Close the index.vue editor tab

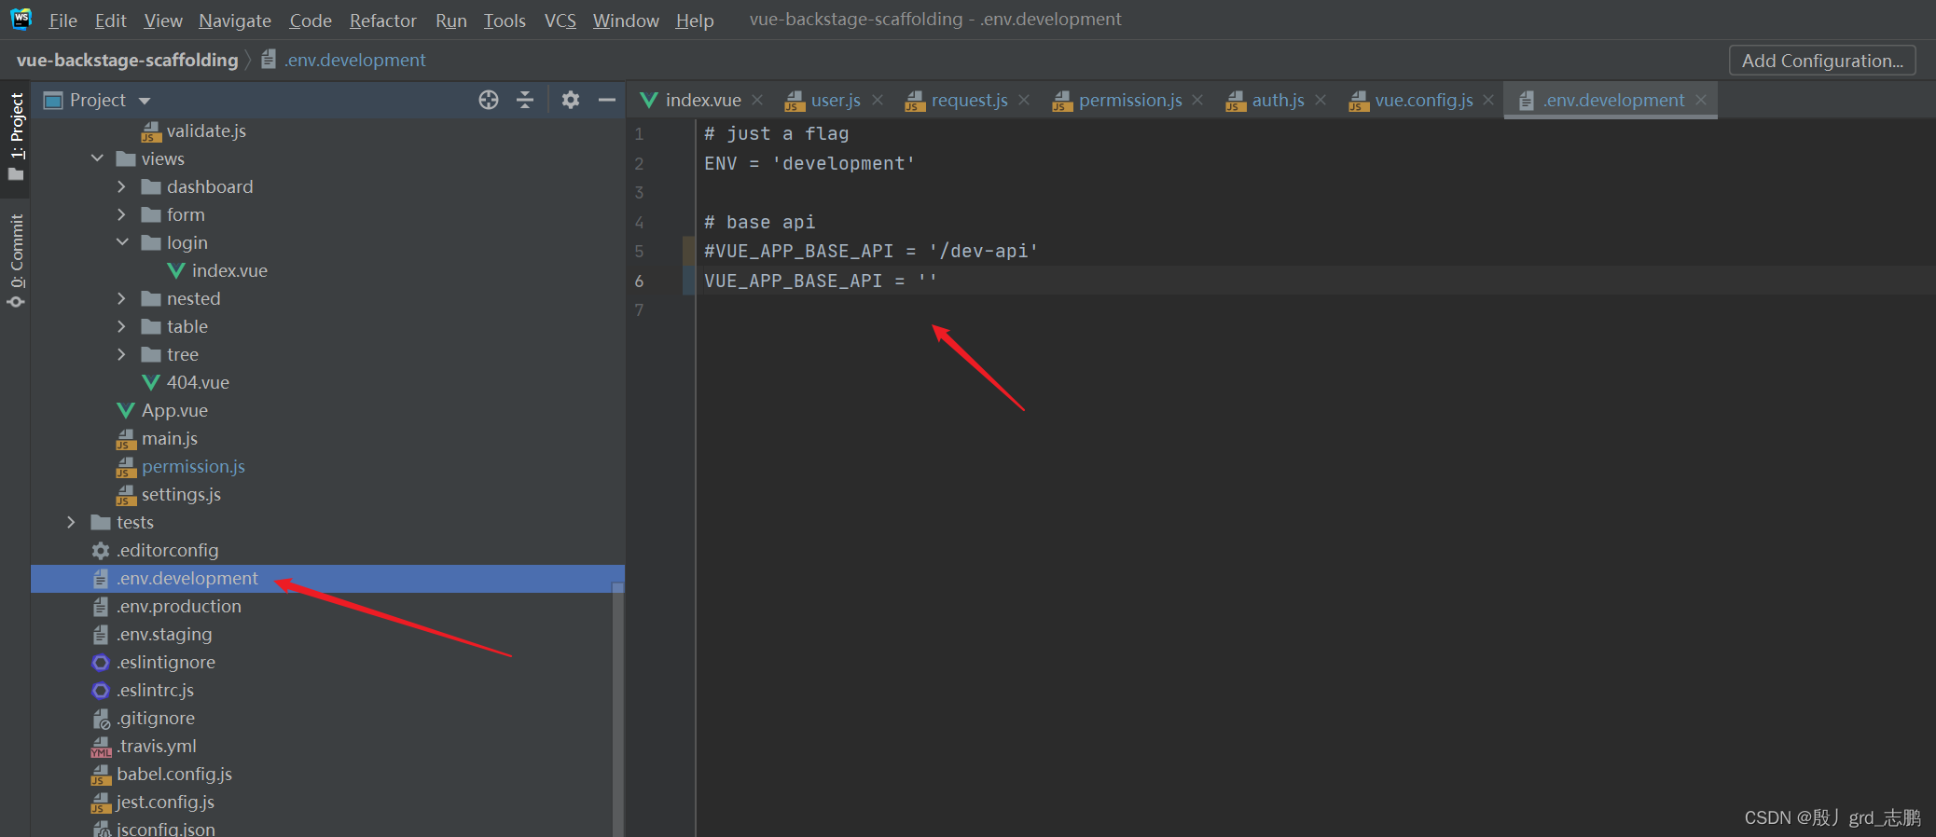point(757,100)
